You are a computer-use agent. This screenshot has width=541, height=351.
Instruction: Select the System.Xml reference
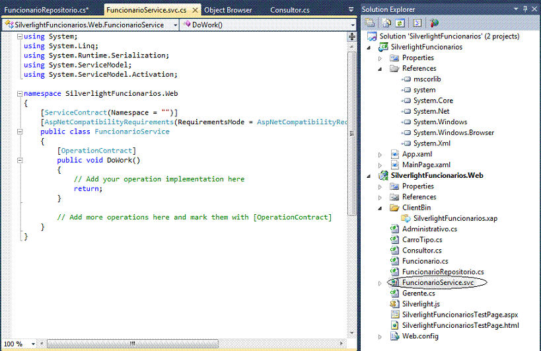click(432, 143)
